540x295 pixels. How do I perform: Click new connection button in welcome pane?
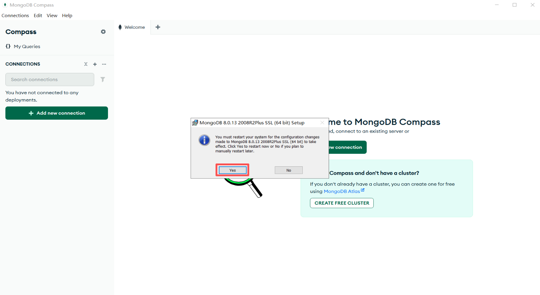(347, 147)
